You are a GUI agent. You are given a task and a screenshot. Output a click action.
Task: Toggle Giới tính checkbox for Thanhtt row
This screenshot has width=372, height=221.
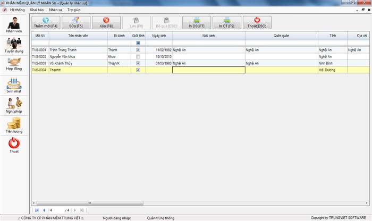(138, 70)
